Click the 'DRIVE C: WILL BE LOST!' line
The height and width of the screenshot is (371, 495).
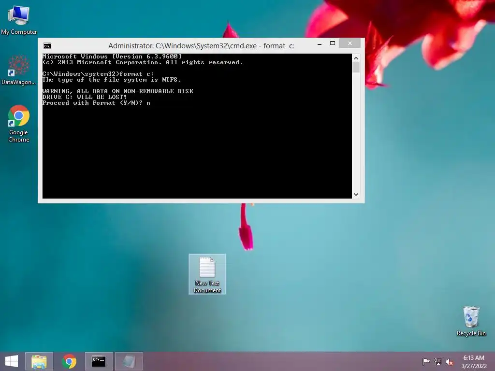pos(85,97)
